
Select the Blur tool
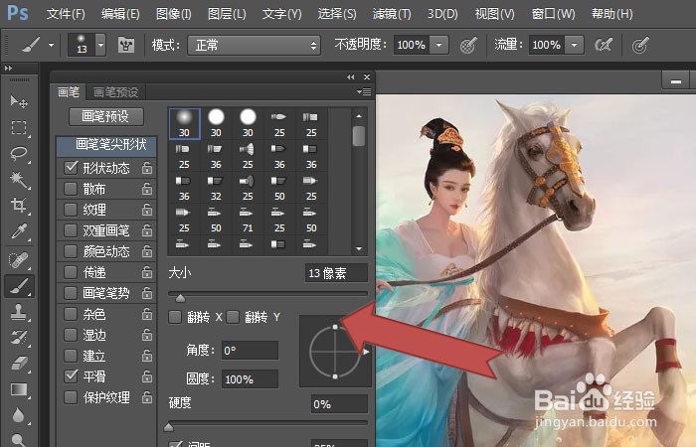pos(19,415)
